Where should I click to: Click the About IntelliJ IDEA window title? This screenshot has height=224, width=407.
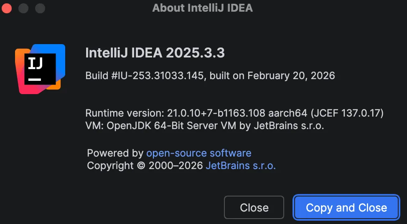click(x=203, y=8)
